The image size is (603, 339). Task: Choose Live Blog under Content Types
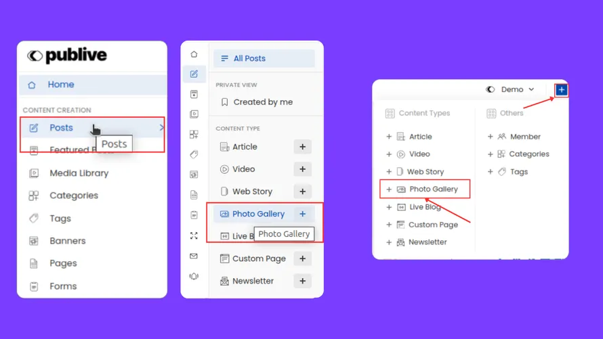click(x=425, y=207)
